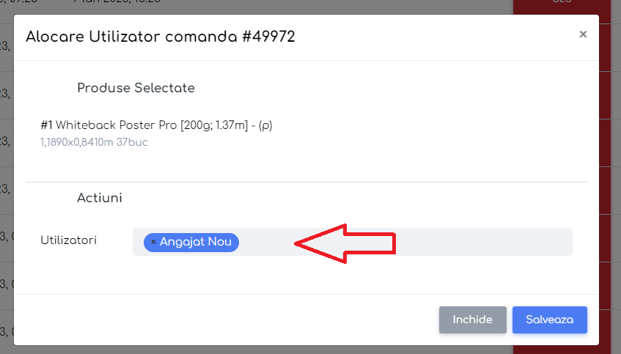The width and height of the screenshot is (621, 354).
Task: Click the order number #49972 in title
Action: click(x=268, y=37)
